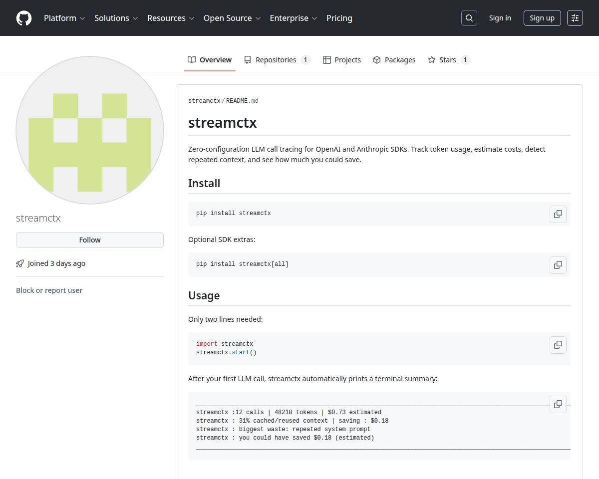Copy the 'import streamctx' code snippet

click(x=558, y=345)
